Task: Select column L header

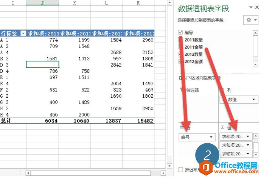Action: click(107, 3)
